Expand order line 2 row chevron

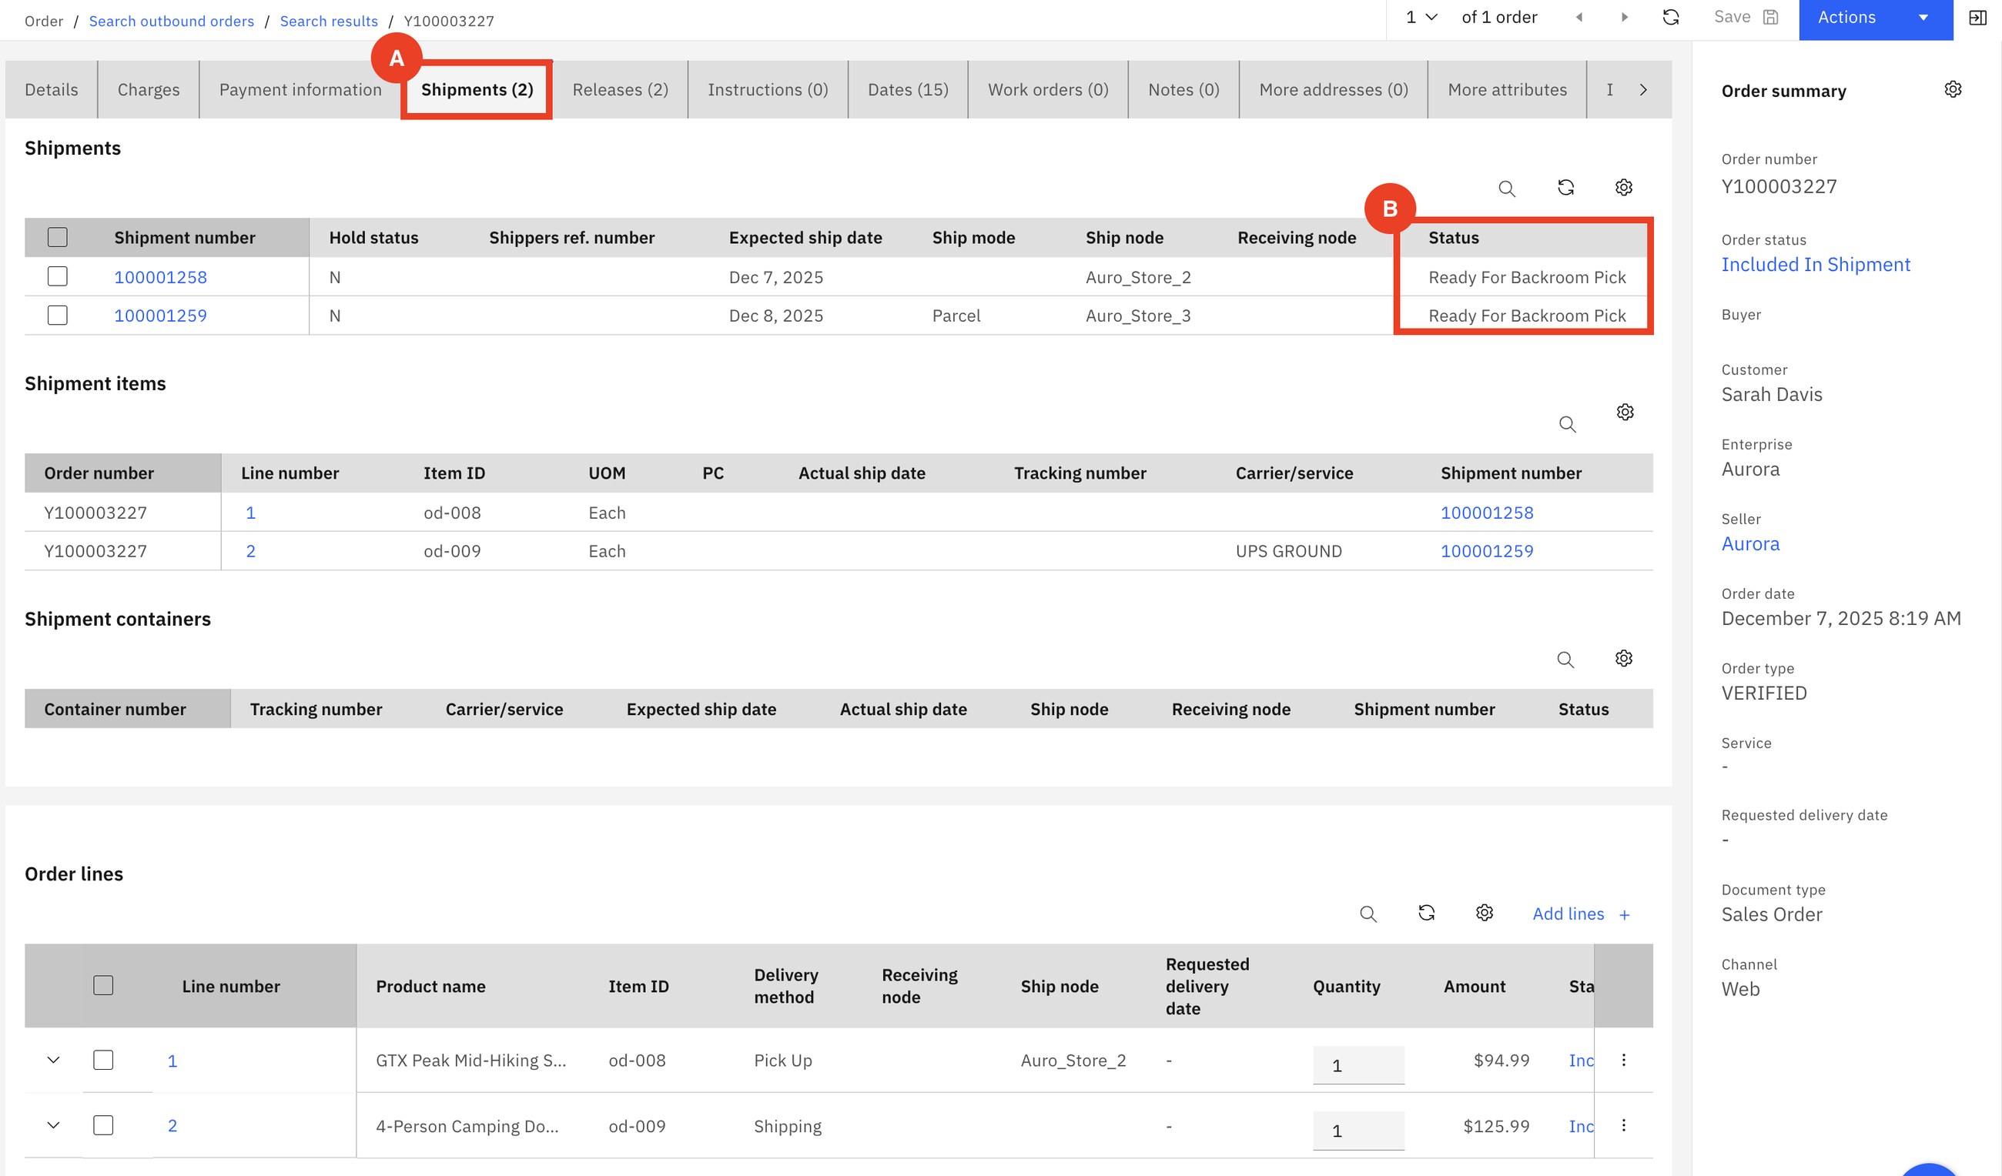pos(53,1125)
